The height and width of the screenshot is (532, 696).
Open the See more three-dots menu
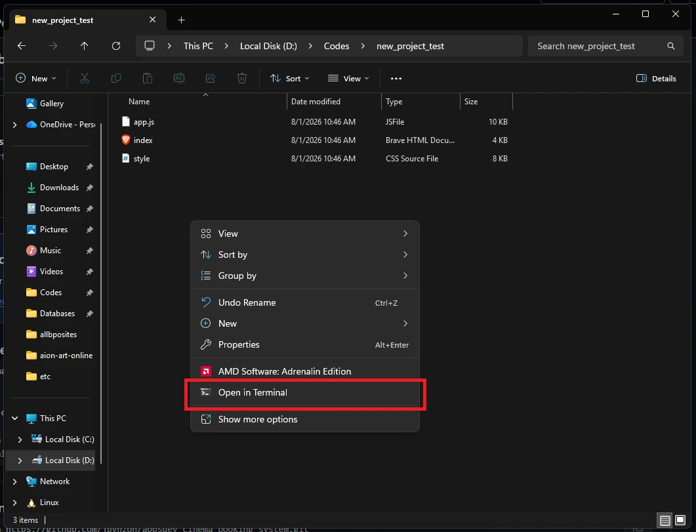396,79
